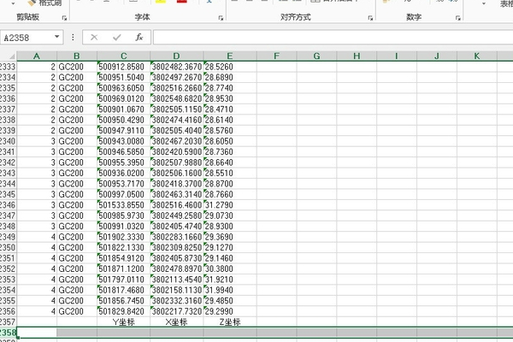Select column E header
513x342 pixels.
[230, 56]
